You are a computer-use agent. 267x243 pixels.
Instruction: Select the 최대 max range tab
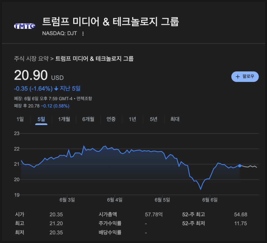(x=175, y=119)
